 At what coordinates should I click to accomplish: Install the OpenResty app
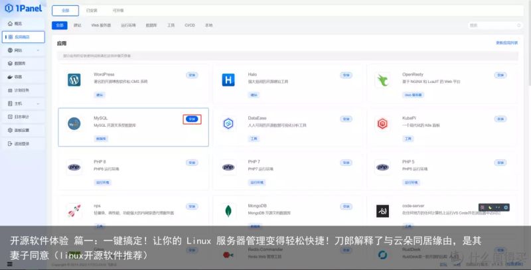500,75
